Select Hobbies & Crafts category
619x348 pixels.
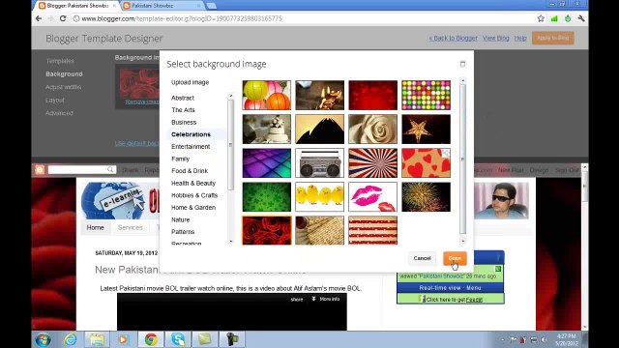(x=194, y=195)
